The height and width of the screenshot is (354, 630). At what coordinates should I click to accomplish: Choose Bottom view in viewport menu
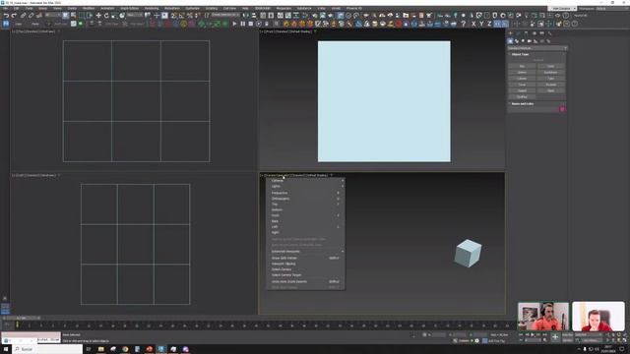[305, 209]
